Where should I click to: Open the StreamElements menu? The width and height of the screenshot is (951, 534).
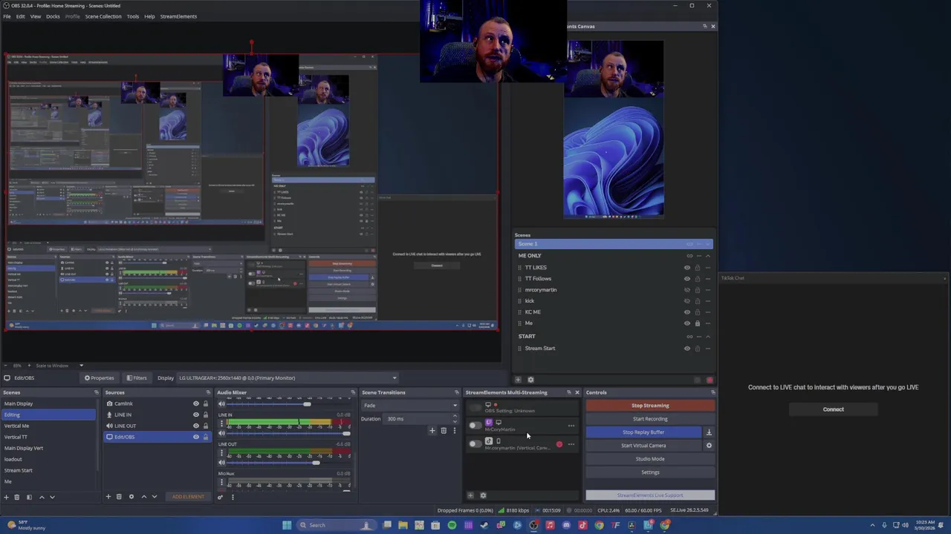pos(178,16)
